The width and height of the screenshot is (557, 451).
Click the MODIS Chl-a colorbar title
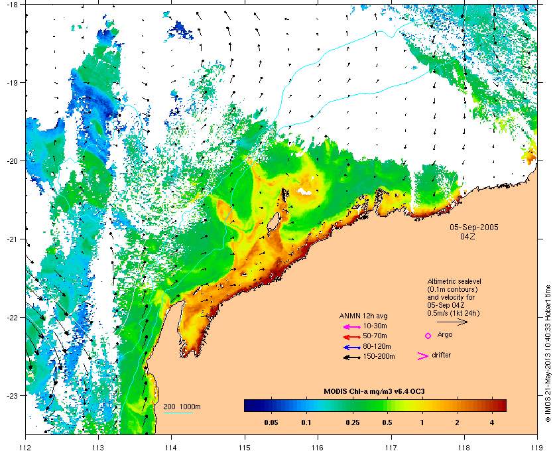pos(374,392)
